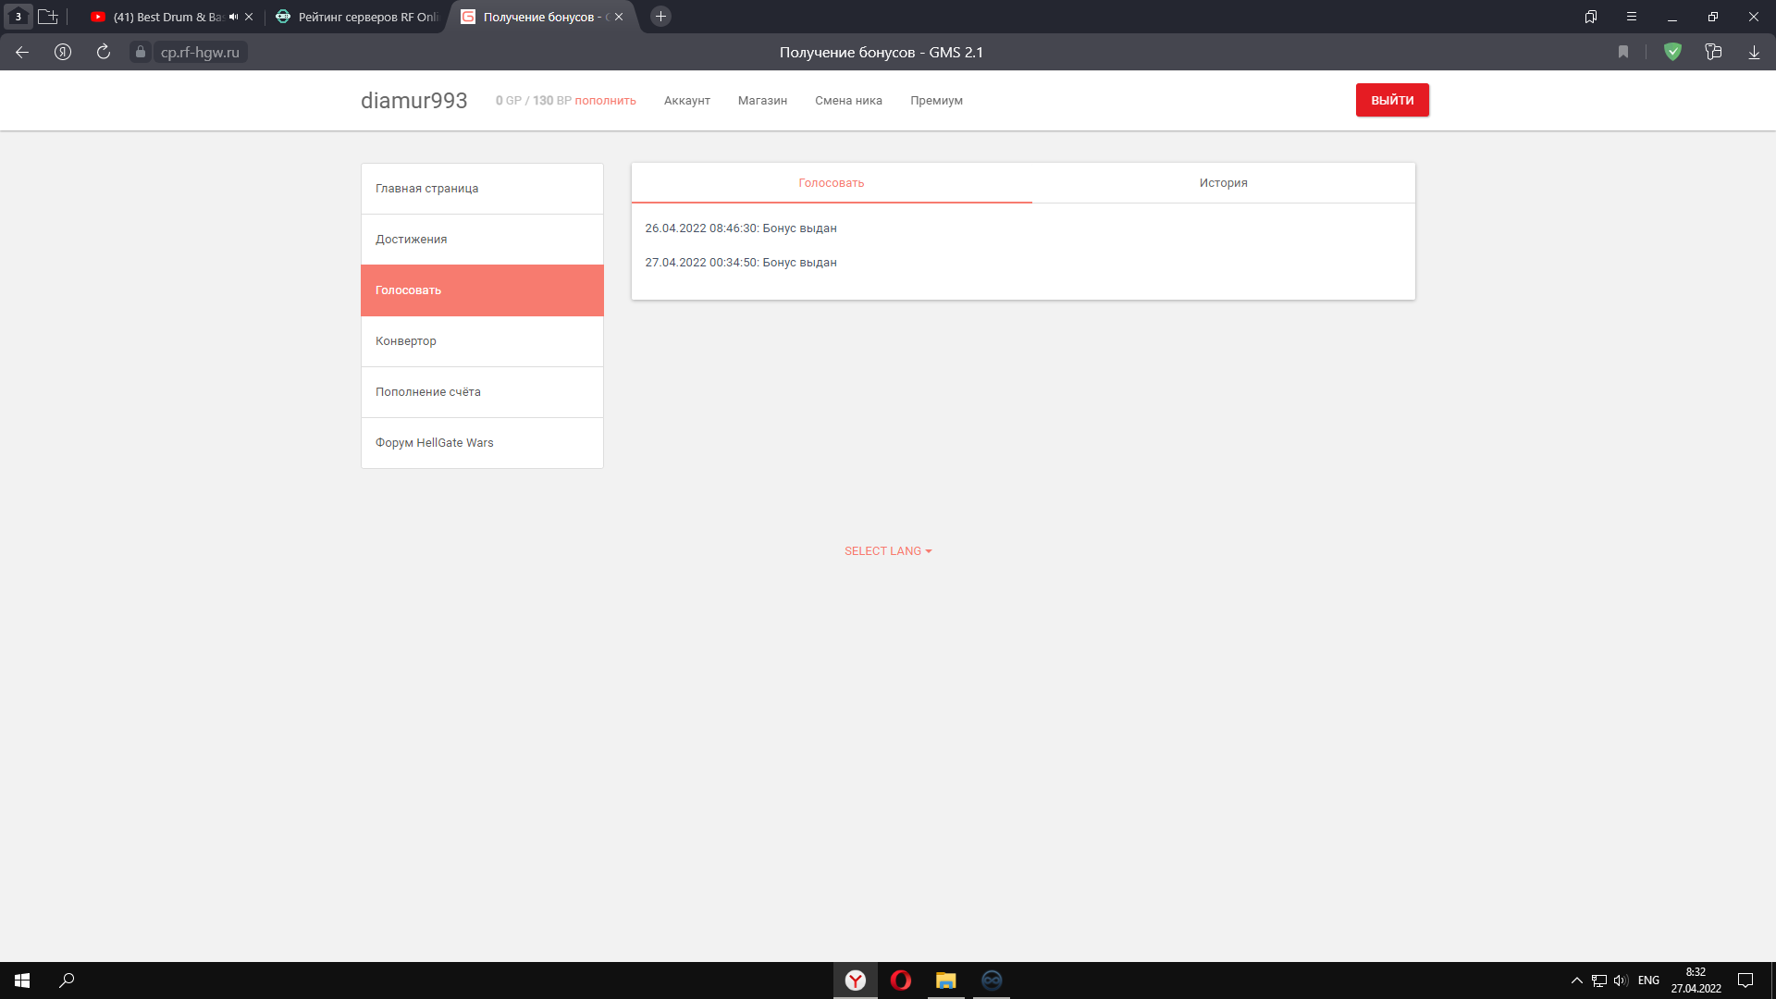1776x999 pixels.
Task: Switch language via ENG indicator
Action: 1648,980
